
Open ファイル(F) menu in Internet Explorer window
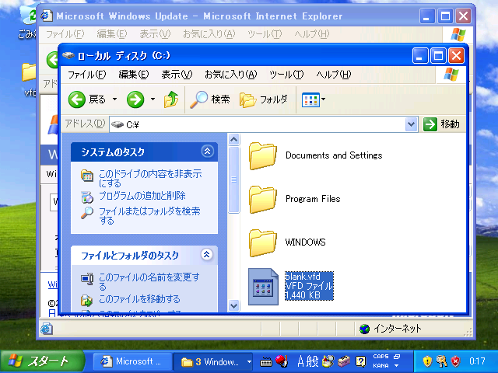point(65,34)
